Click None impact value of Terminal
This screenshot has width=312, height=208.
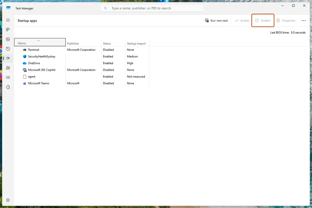131,50
